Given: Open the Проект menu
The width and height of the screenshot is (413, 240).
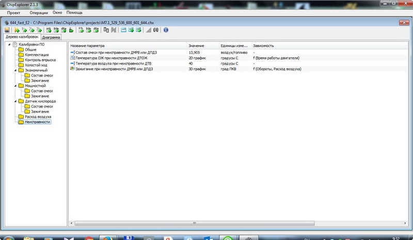Looking at the screenshot, I should click(x=13, y=12).
